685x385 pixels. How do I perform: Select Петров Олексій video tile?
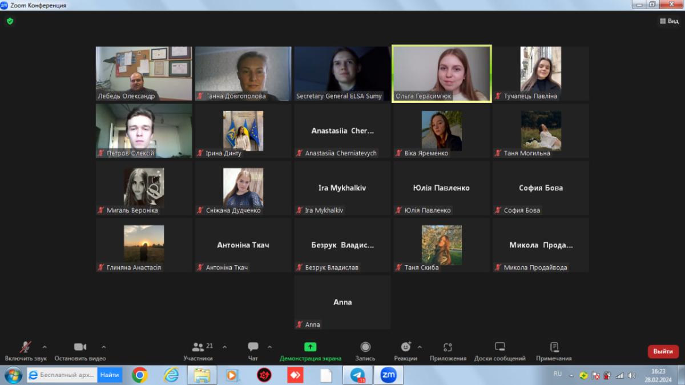[144, 131]
